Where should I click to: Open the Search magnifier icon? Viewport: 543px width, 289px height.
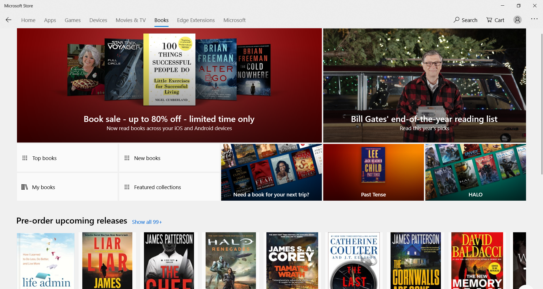coord(456,20)
